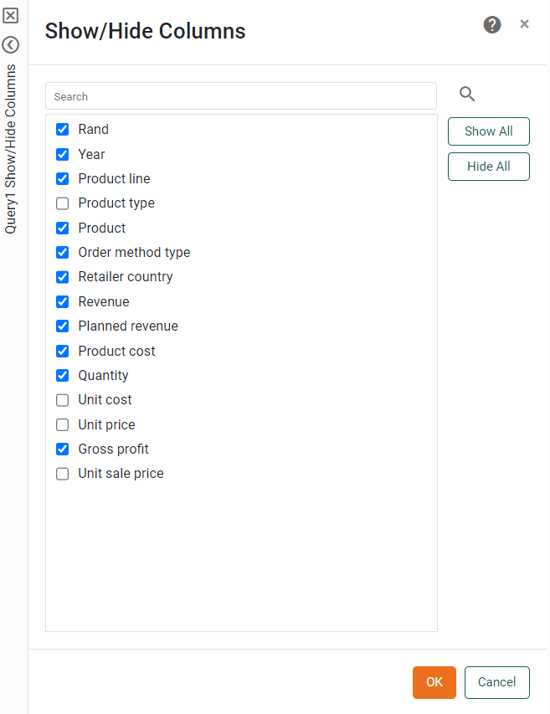Dismiss the dialog with the small X icon
550x714 pixels.
click(524, 23)
